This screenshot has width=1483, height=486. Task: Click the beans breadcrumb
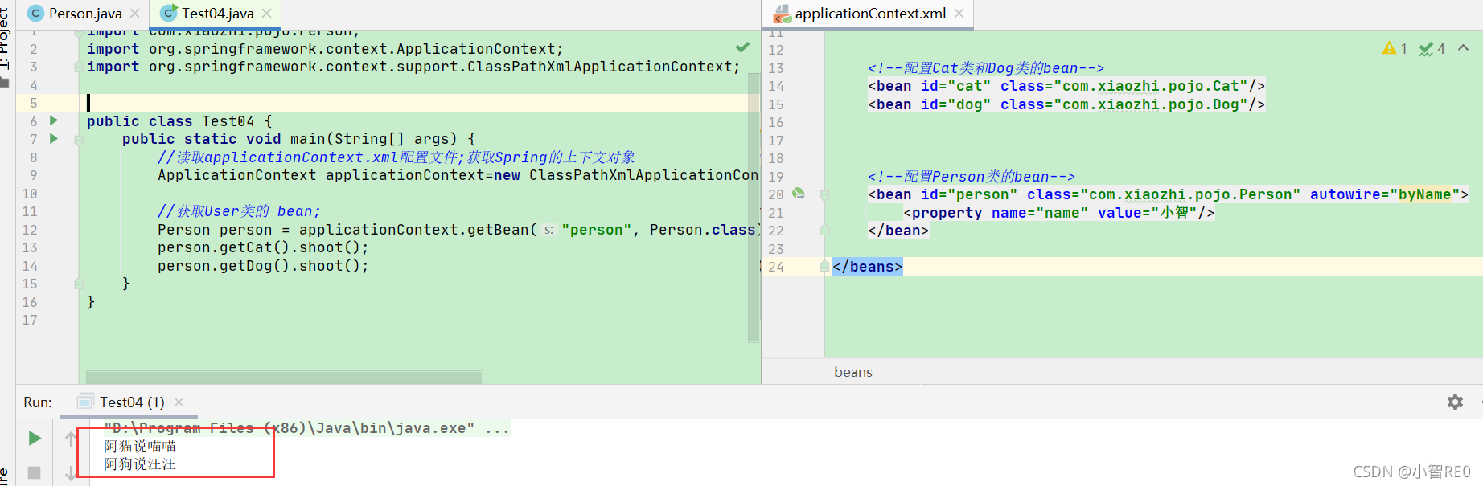pyautogui.click(x=853, y=372)
